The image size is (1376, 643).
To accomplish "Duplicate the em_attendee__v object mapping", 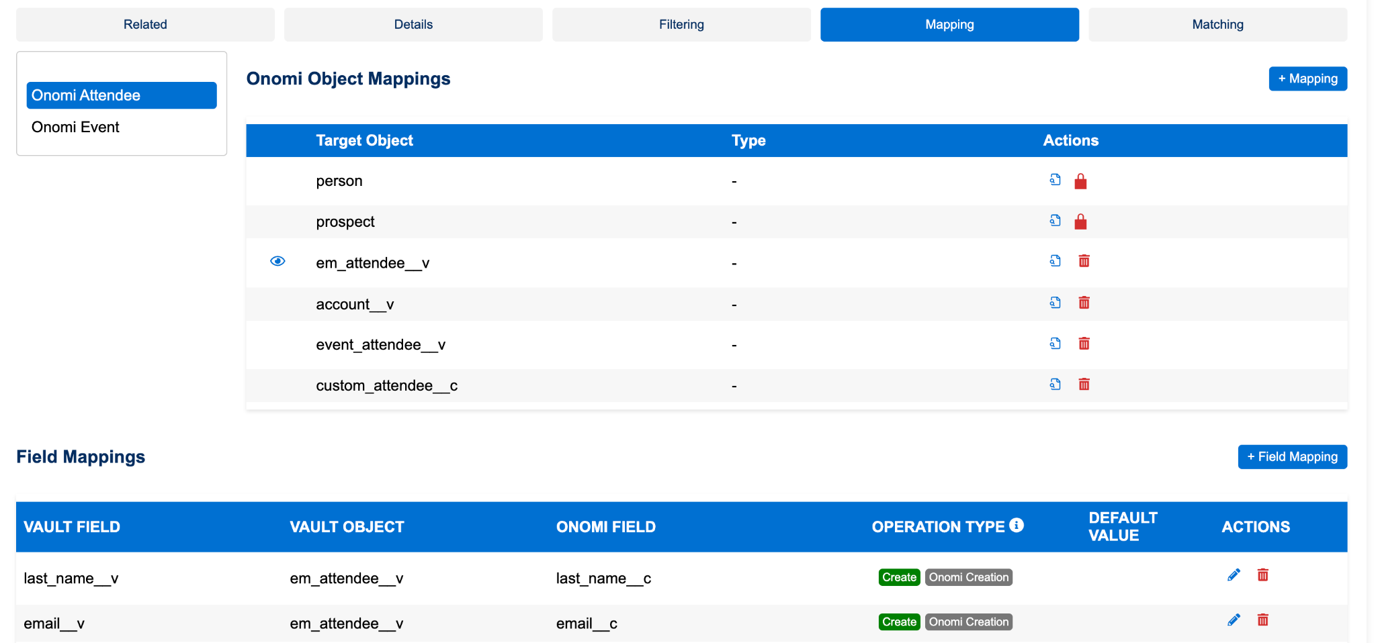I will click(x=1055, y=261).
